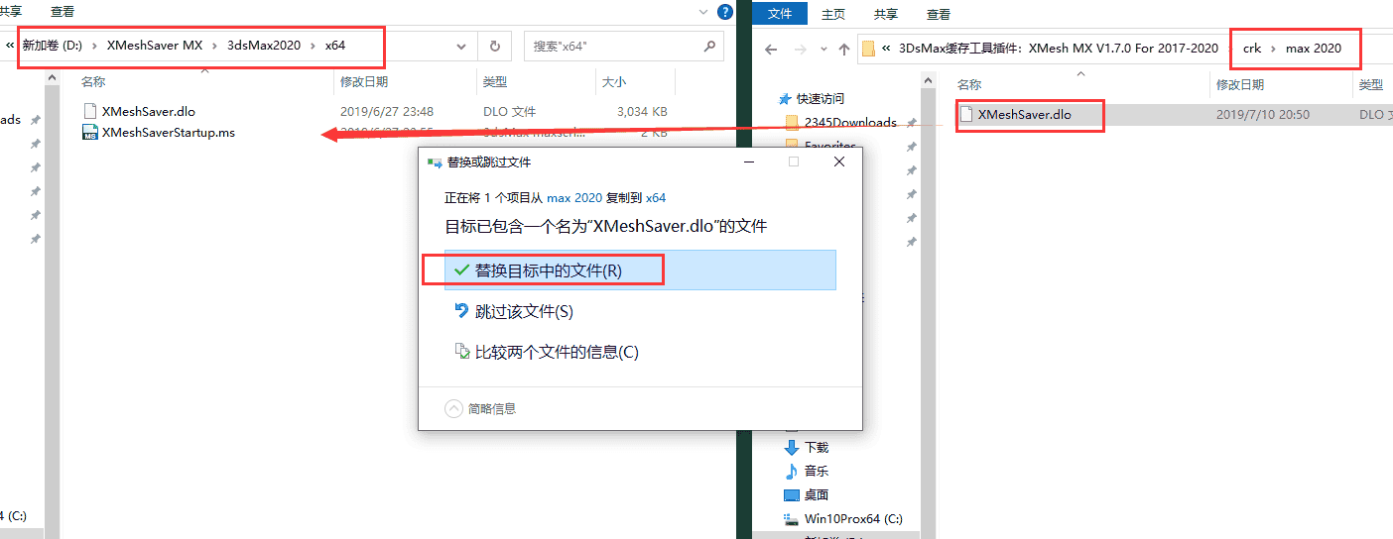Click the XMeshSaverStartup.ms script file icon
This screenshot has height=539, width=1393.
pyautogui.click(x=89, y=132)
